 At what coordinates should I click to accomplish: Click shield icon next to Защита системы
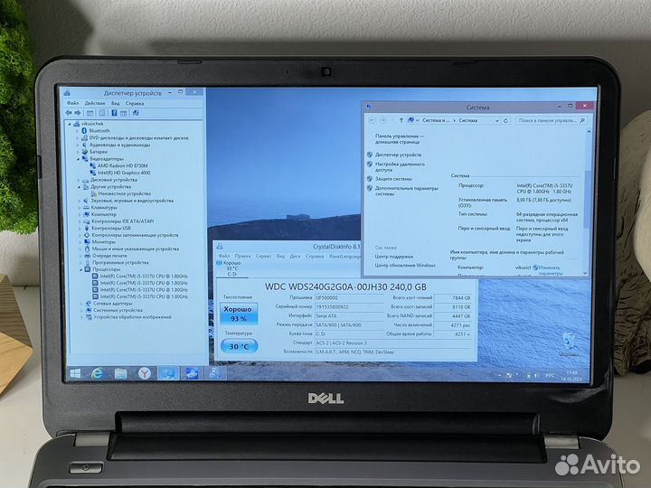370,179
